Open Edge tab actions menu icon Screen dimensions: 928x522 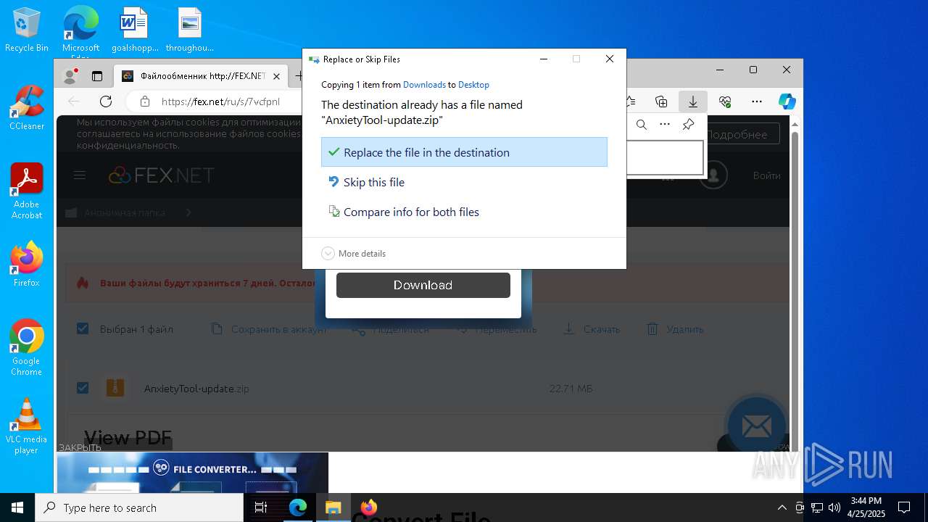pos(96,75)
